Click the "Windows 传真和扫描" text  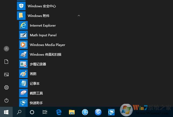(x=45, y=55)
